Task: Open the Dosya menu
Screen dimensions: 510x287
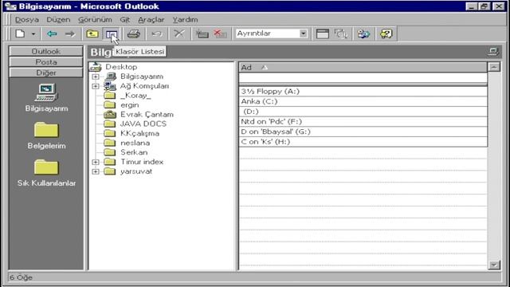Action: pos(27,20)
